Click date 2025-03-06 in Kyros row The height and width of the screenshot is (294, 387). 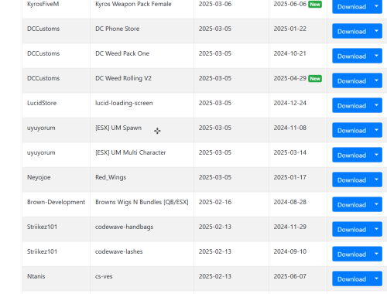click(x=215, y=4)
